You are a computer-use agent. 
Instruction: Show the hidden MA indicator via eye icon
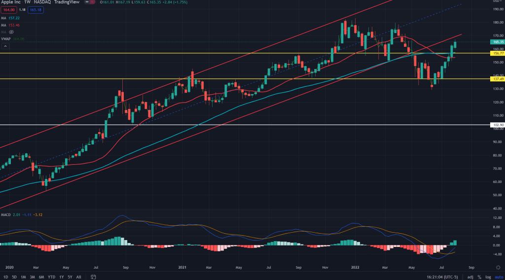[x=11, y=32]
